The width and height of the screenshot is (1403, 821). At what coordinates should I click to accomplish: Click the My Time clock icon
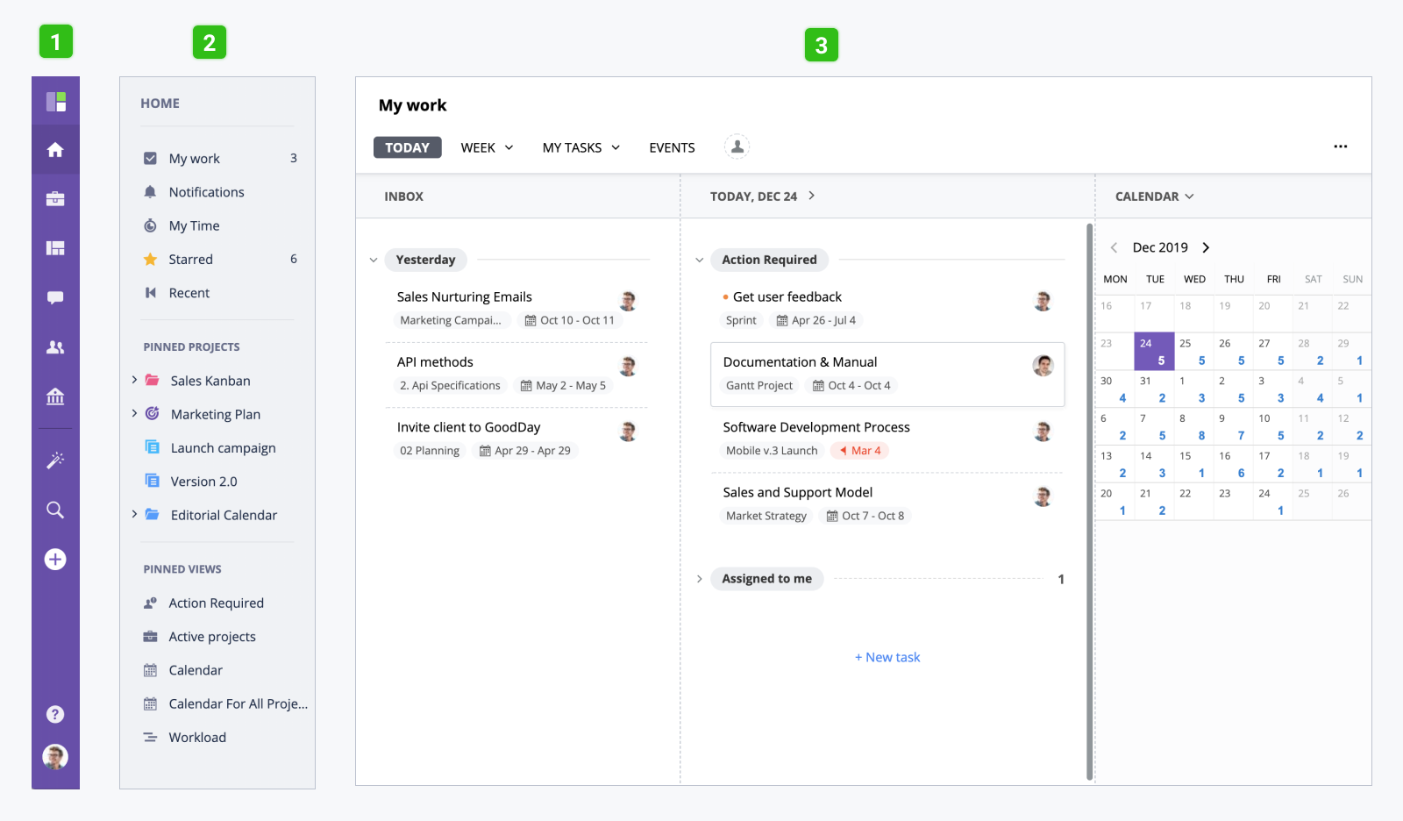point(150,225)
